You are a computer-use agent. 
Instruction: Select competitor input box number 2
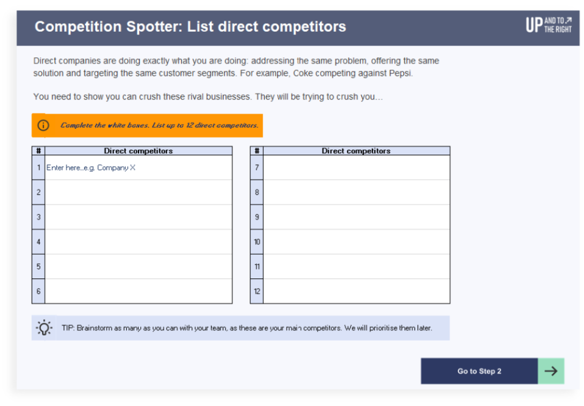click(x=139, y=192)
